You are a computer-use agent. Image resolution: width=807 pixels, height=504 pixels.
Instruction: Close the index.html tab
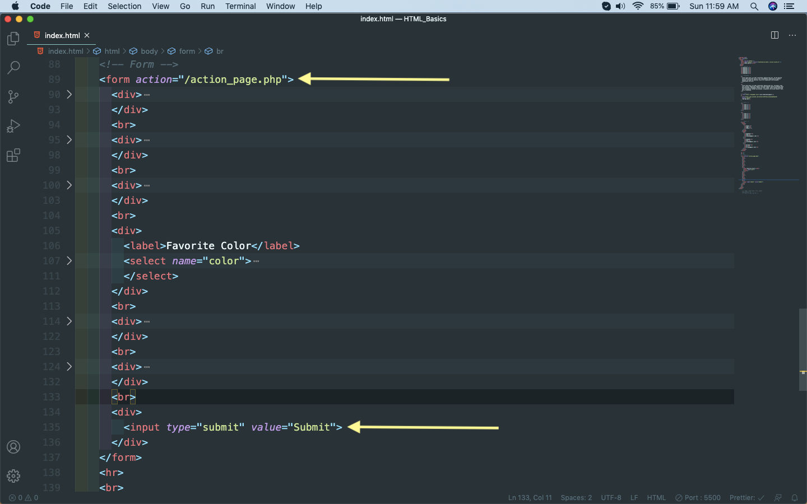pyautogui.click(x=87, y=35)
